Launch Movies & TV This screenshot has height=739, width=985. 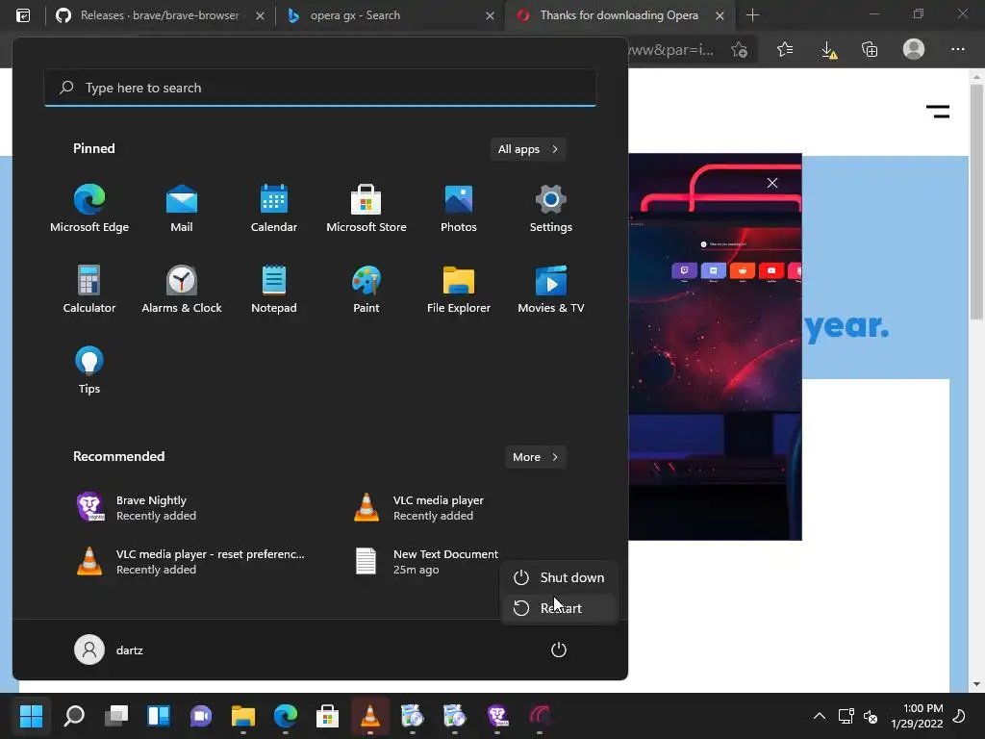click(x=551, y=289)
